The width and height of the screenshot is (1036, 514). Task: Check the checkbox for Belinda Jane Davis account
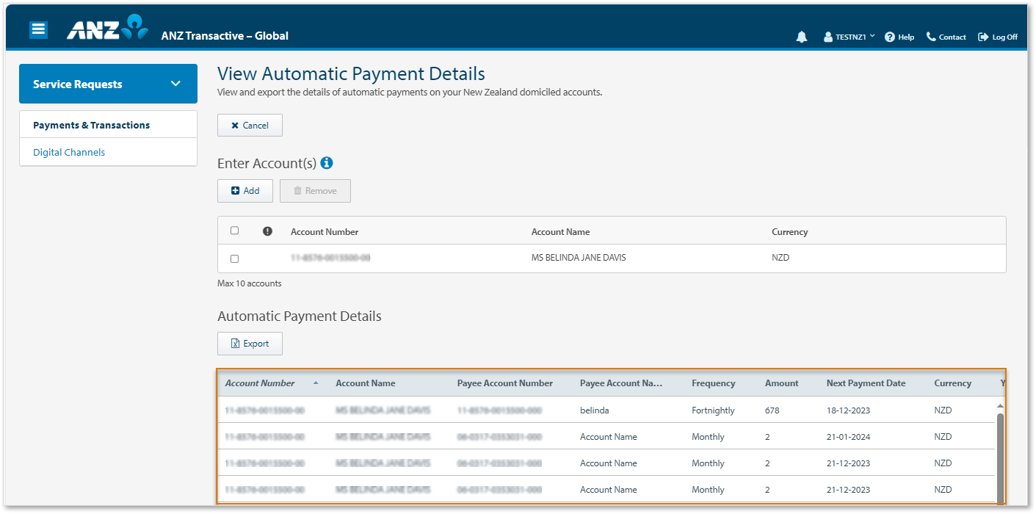[x=234, y=258]
